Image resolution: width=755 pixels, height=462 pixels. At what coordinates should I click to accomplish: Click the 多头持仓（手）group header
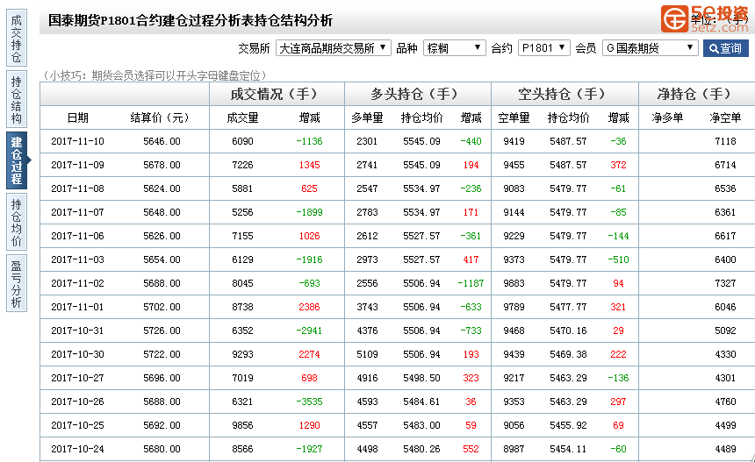(415, 94)
